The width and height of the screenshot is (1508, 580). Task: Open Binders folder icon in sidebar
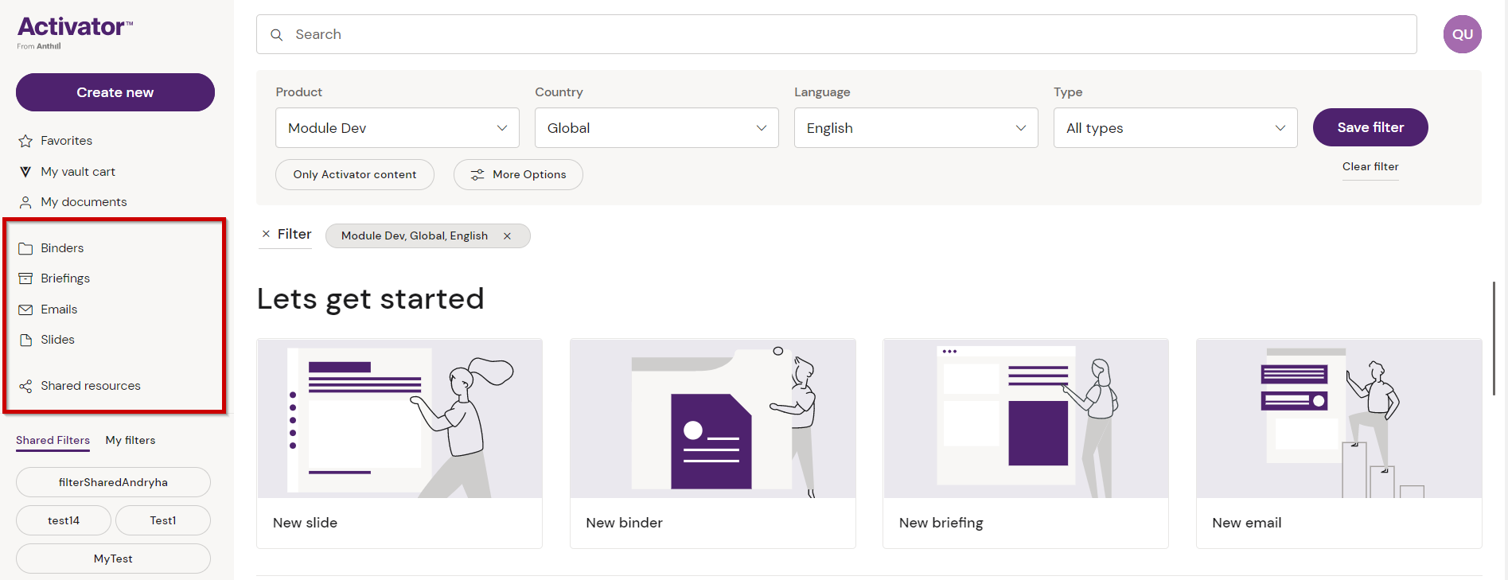[25, 248]
